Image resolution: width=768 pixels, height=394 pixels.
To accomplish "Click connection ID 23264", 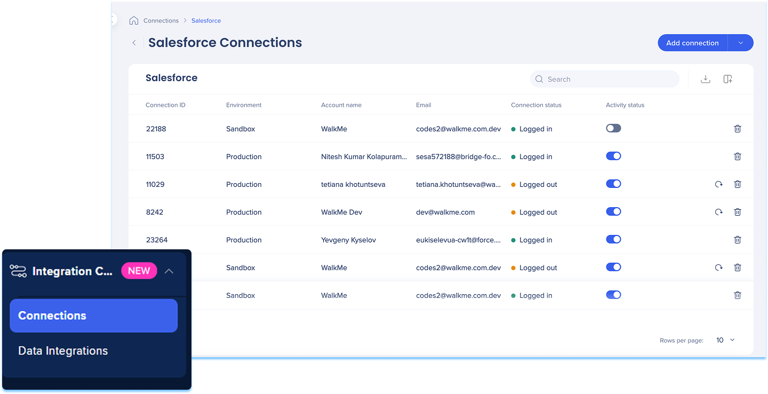I will [x=157, y=240].
